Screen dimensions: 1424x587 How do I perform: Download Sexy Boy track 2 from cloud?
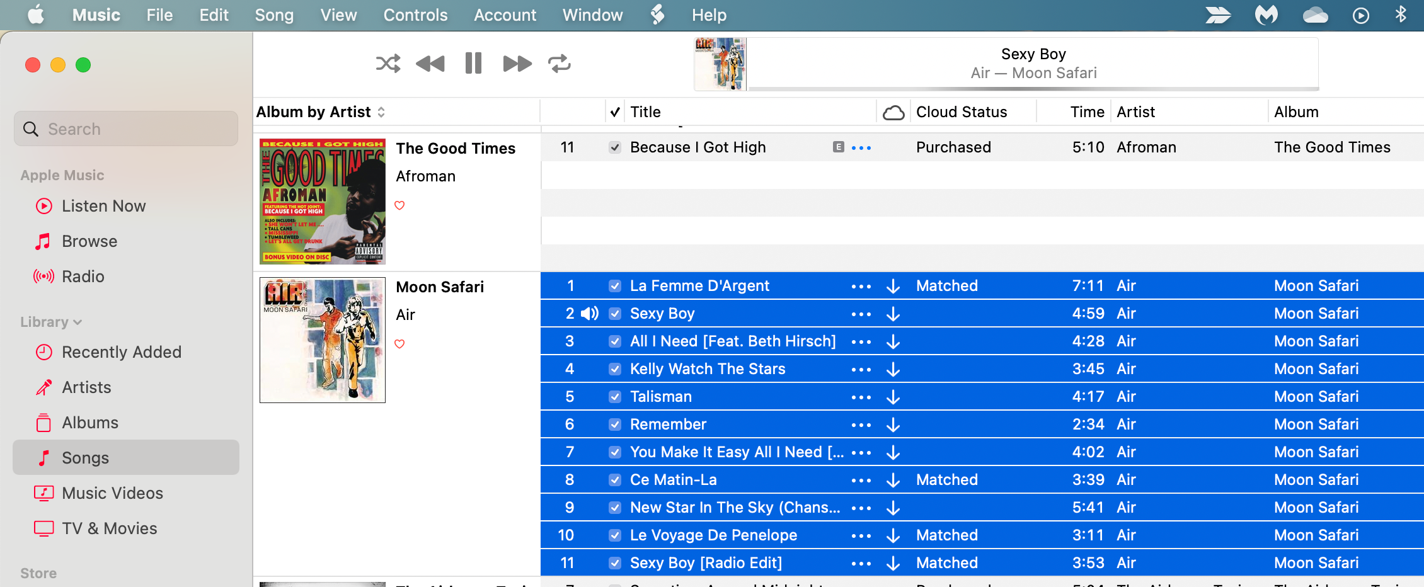[893, 314]
